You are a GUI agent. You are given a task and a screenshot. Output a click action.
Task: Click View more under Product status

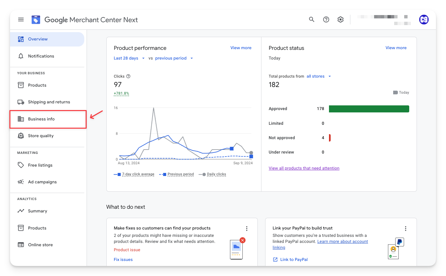(396, 48)
